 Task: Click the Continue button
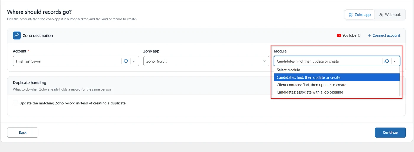(390, 133)
